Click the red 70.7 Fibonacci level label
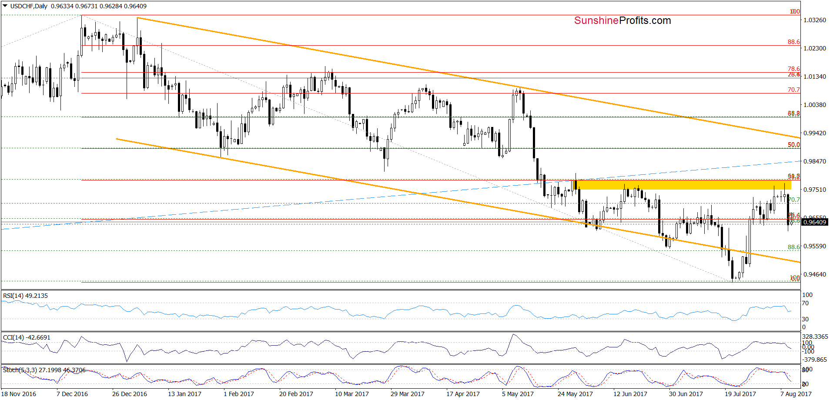 (x=793, y=90)
